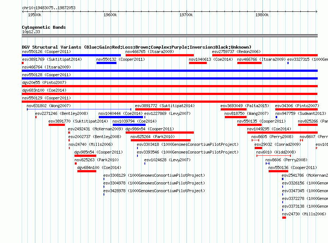The image size is (328, 243).
Task: Select the esv2492431 (McKernan2009) label
Action: [x=95, y=129]
